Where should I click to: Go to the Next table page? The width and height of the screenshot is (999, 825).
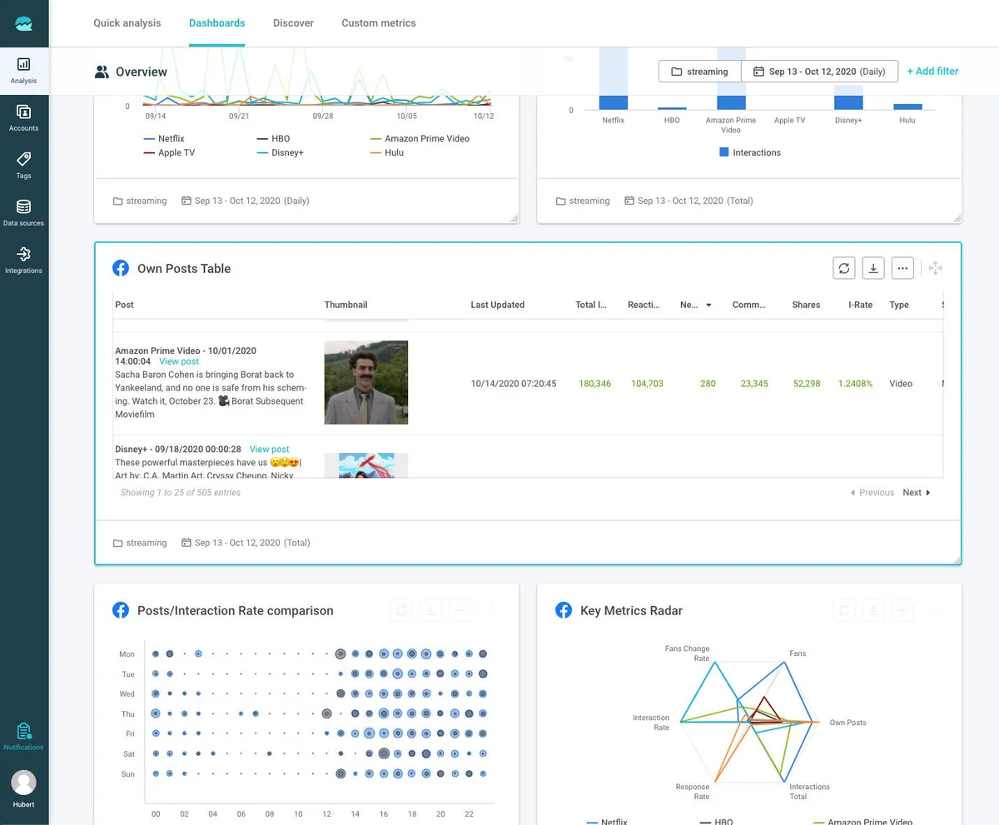pos(913,492)
